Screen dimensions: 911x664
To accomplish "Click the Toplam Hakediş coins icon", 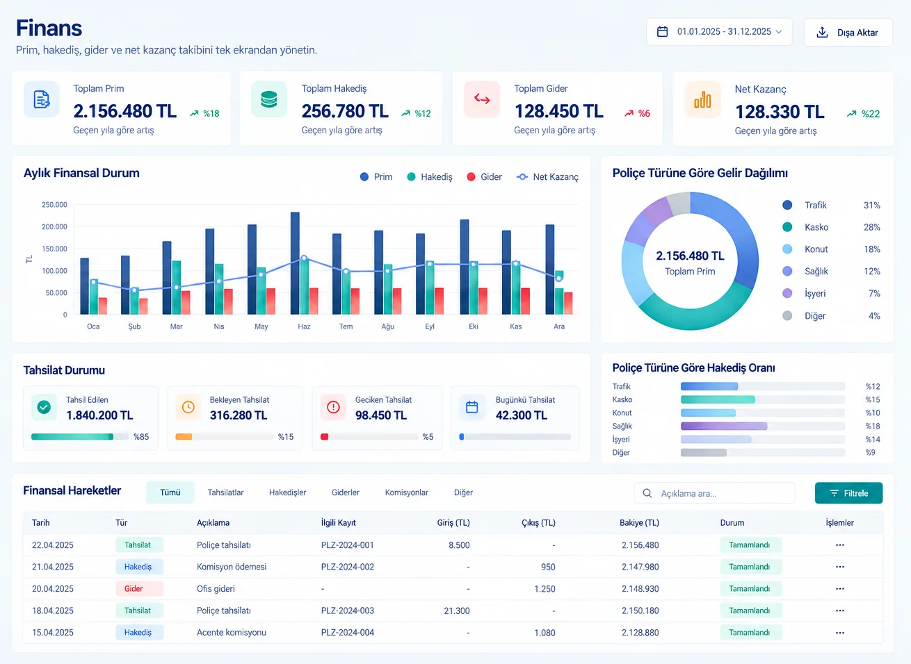I will point(269,99).
